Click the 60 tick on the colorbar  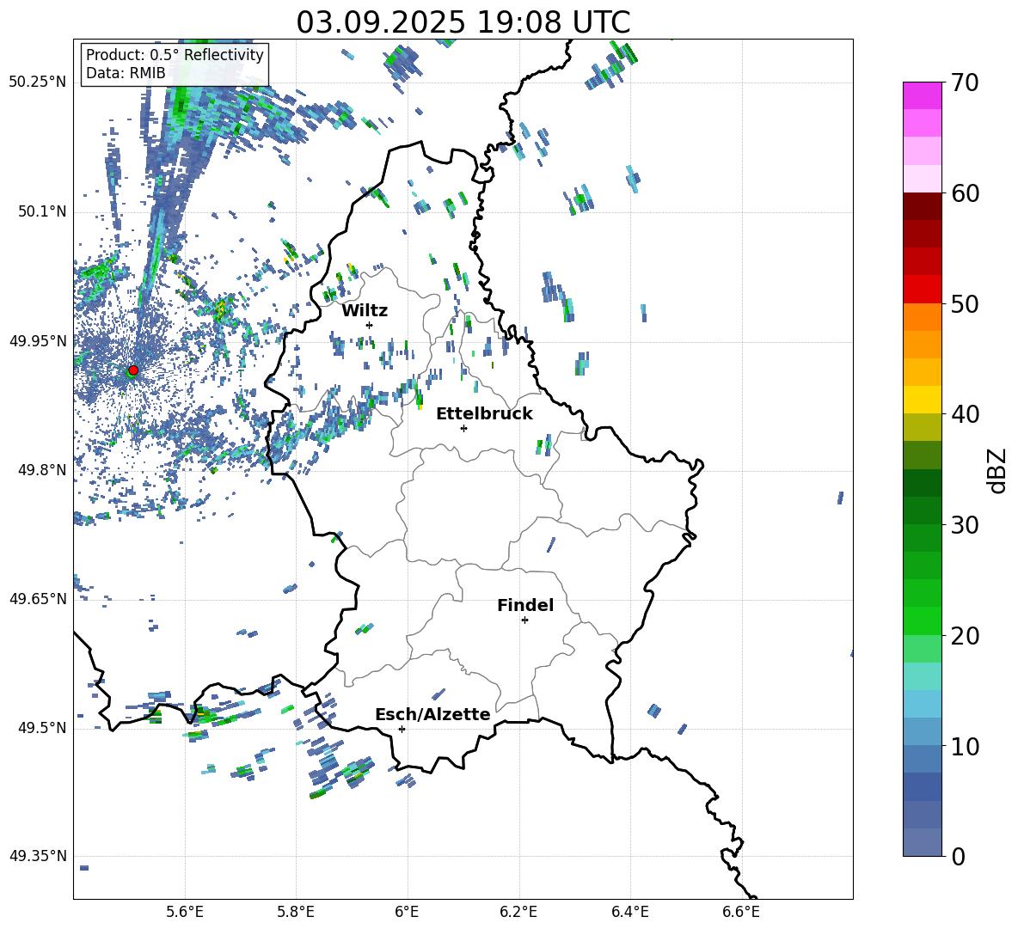965,193
